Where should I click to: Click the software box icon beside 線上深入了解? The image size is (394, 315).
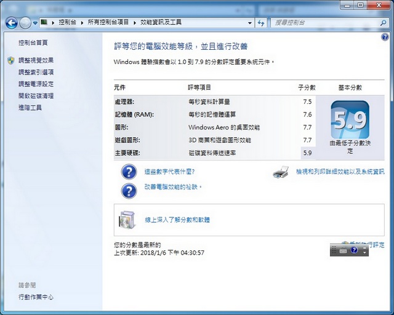pos(127,220)
